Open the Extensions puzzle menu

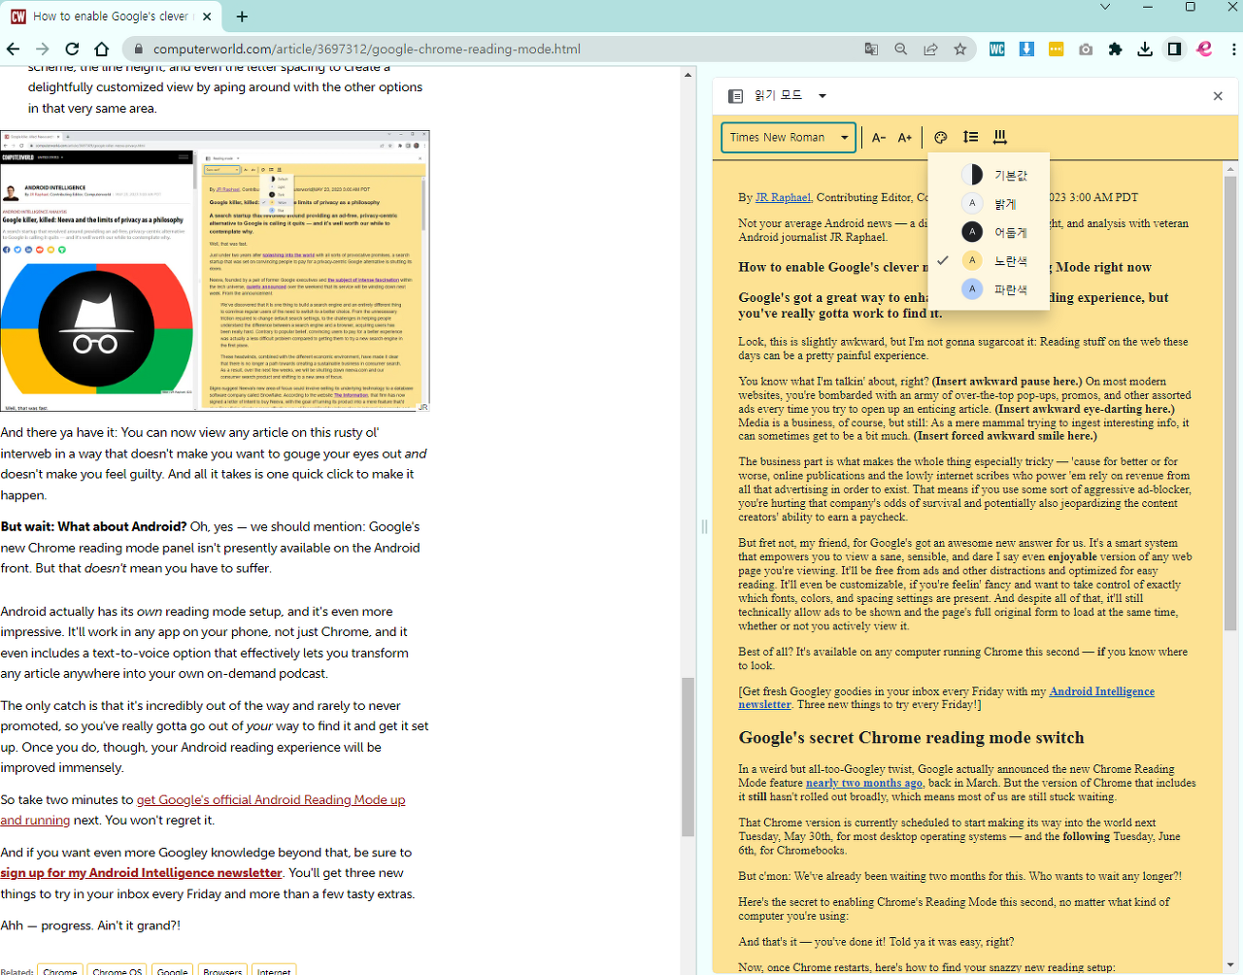pyautogui.click(x=1116, y=49)
